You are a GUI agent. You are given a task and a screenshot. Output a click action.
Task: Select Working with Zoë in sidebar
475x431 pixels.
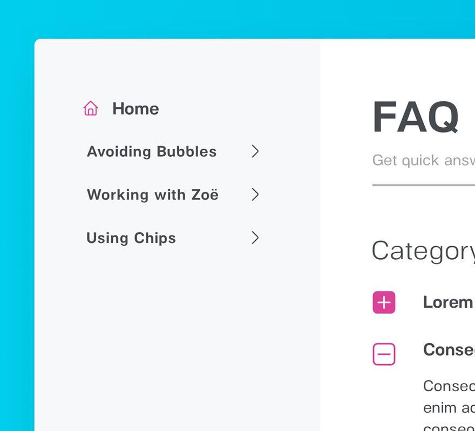coord(153,194)
